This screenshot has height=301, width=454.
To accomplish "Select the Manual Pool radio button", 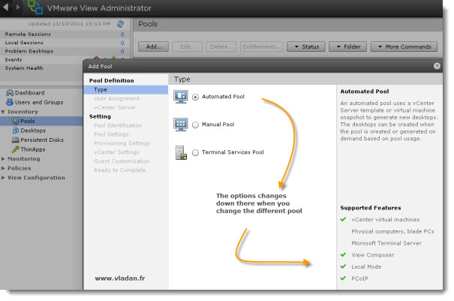I will pyautogui.click(x=195, y=125).
